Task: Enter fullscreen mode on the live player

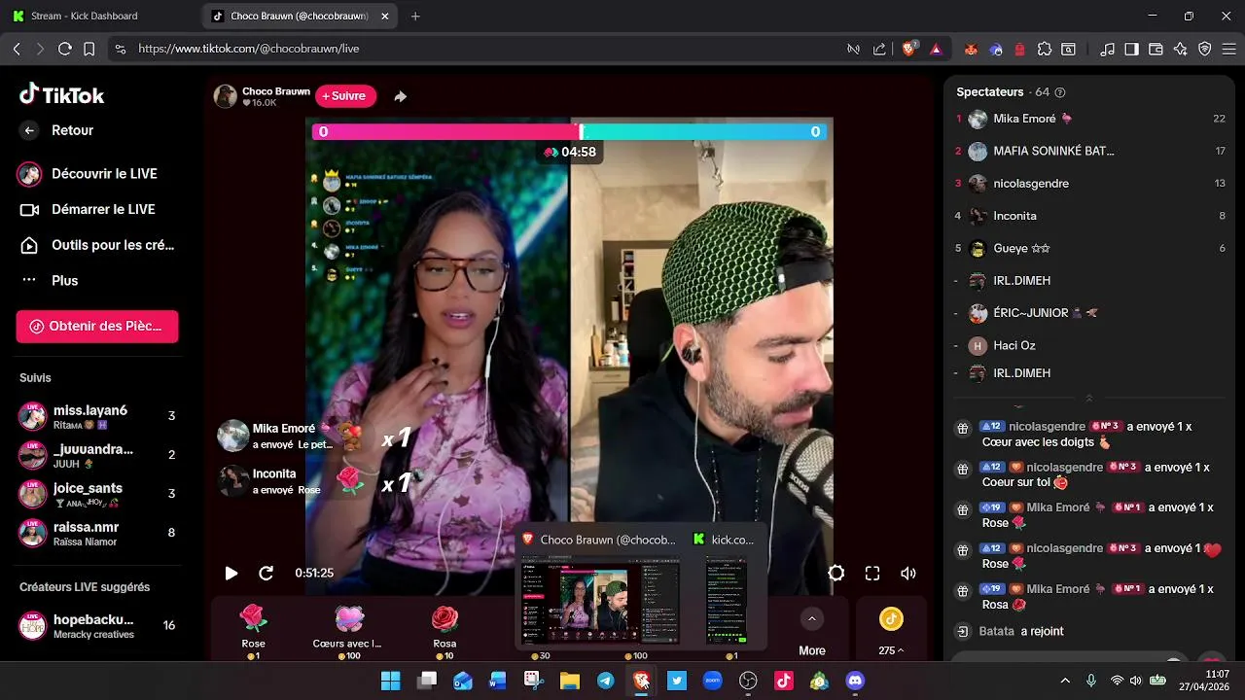Action: coord(872,574)
